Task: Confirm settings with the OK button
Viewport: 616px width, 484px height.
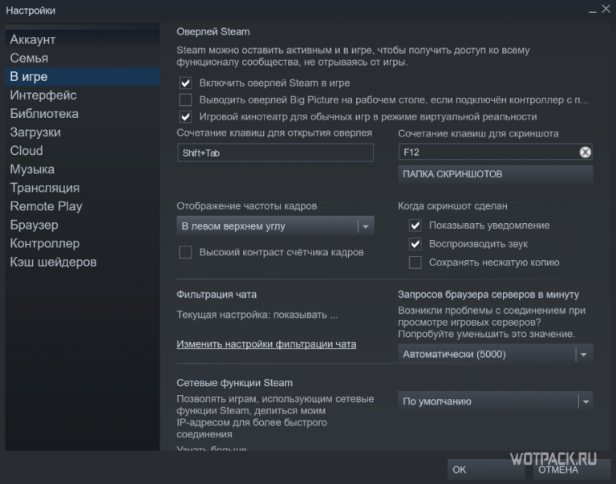Action: [x=486, y=470]
